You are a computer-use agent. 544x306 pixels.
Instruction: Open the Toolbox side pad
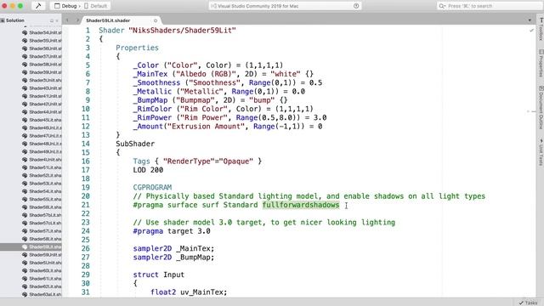[541, 29]
